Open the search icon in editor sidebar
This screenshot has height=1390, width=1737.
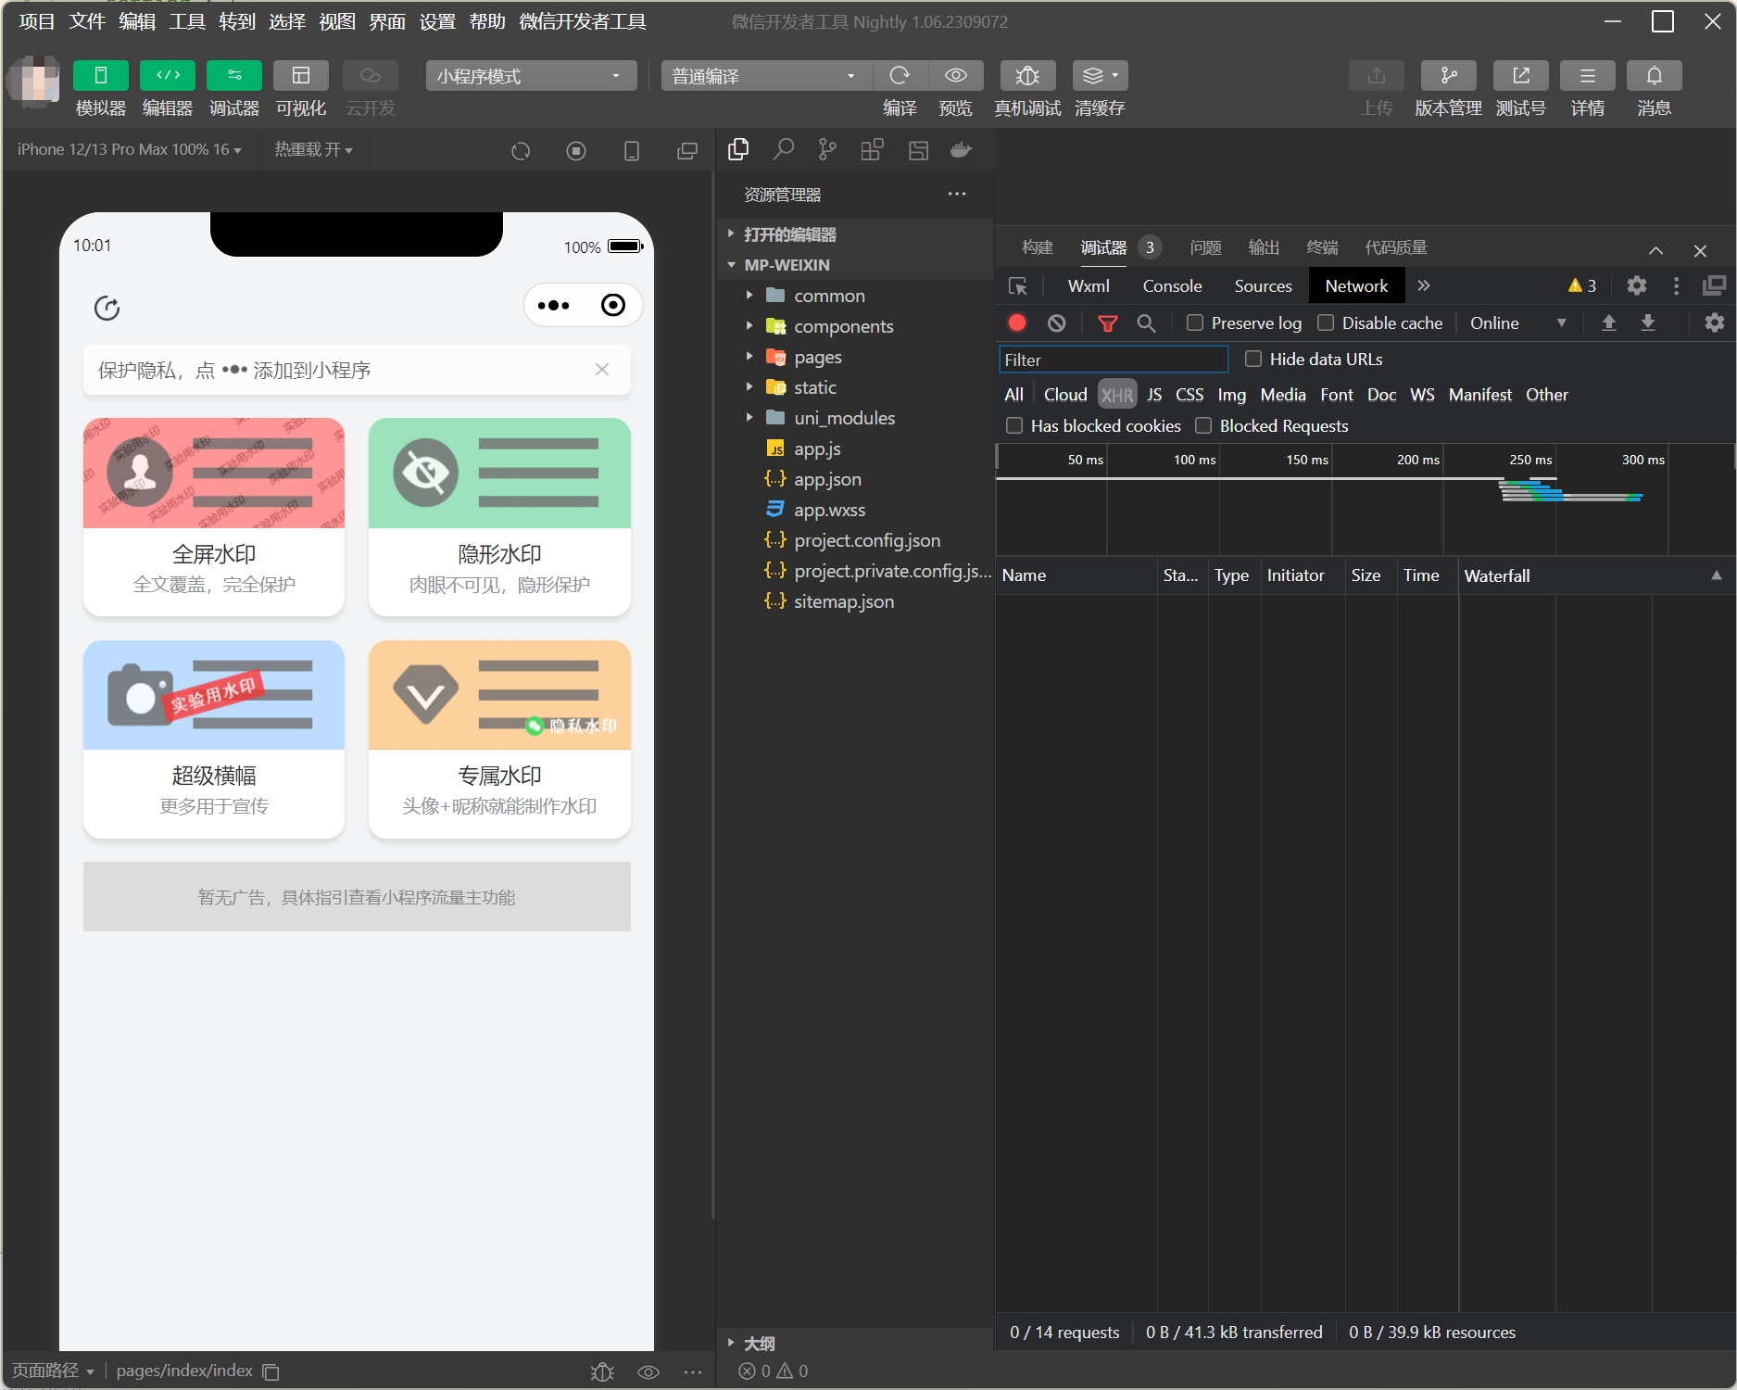pyautogui.click(x=784, y=149)
